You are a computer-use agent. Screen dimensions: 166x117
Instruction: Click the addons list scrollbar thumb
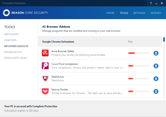coord(164,40)
